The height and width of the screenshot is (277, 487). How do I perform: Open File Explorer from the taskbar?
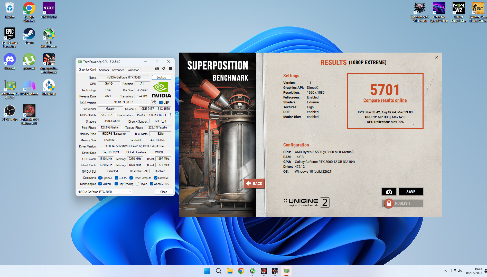coord(230,271)
